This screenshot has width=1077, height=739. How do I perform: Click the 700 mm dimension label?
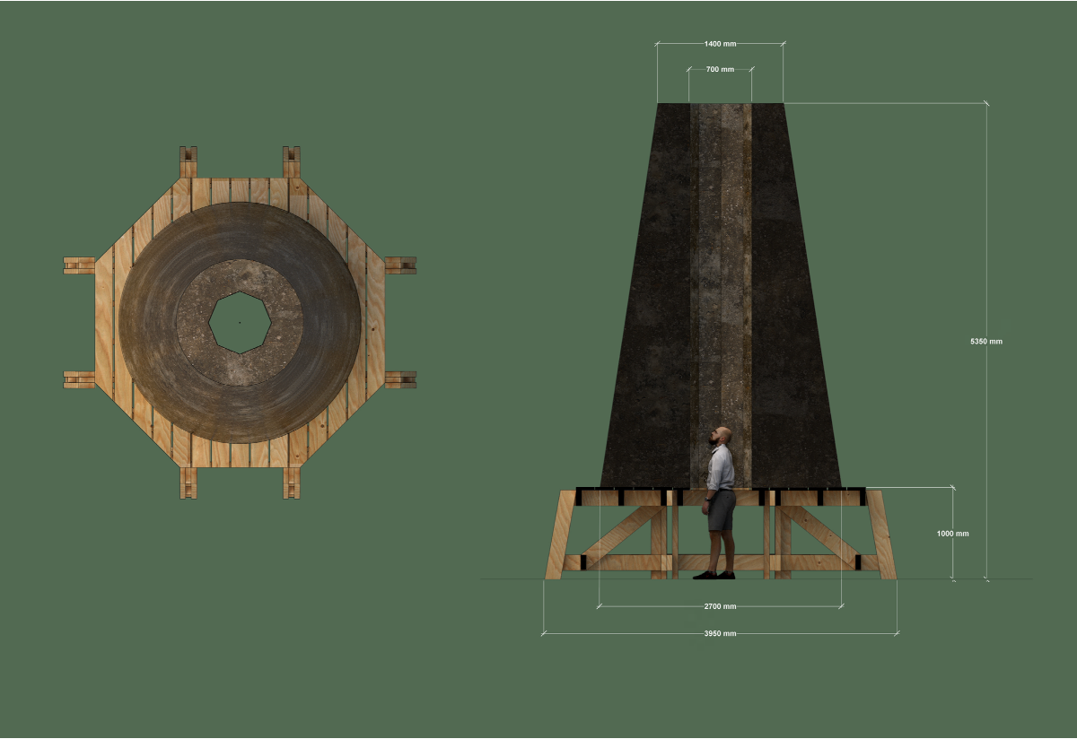[x=720, y=69]
